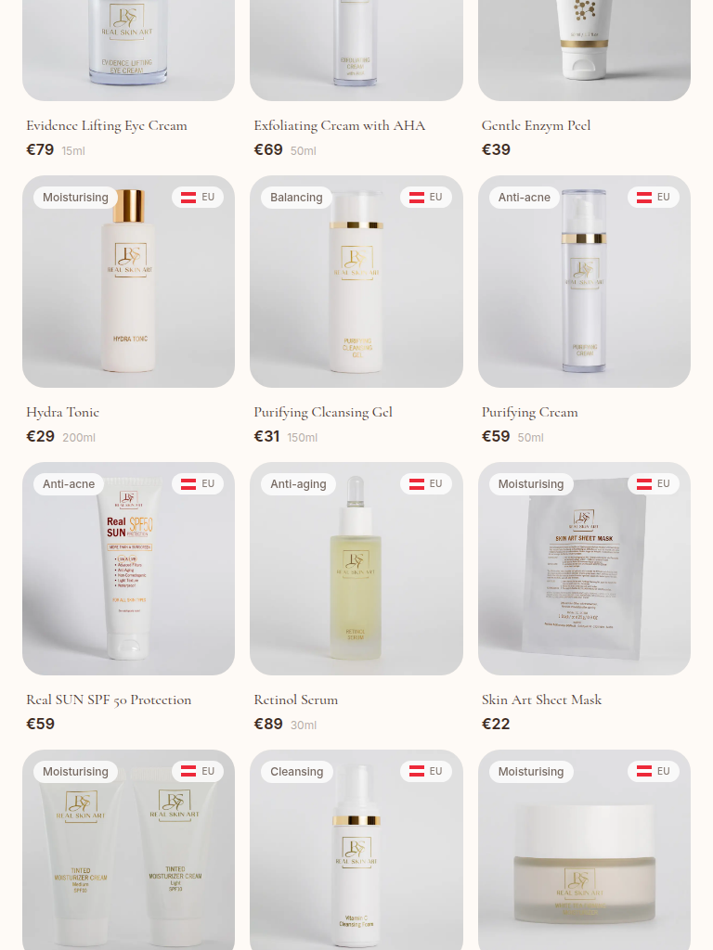Open the Purifying Cream product link
The height and width of the screenshot is (950, 713).
coord(530,413)
